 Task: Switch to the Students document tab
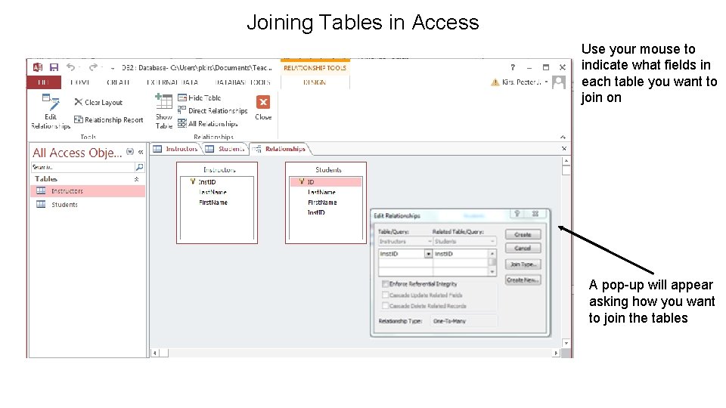tap(225, 149)
